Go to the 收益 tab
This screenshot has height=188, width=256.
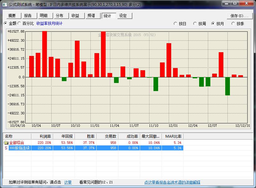[x=76, y=16]
